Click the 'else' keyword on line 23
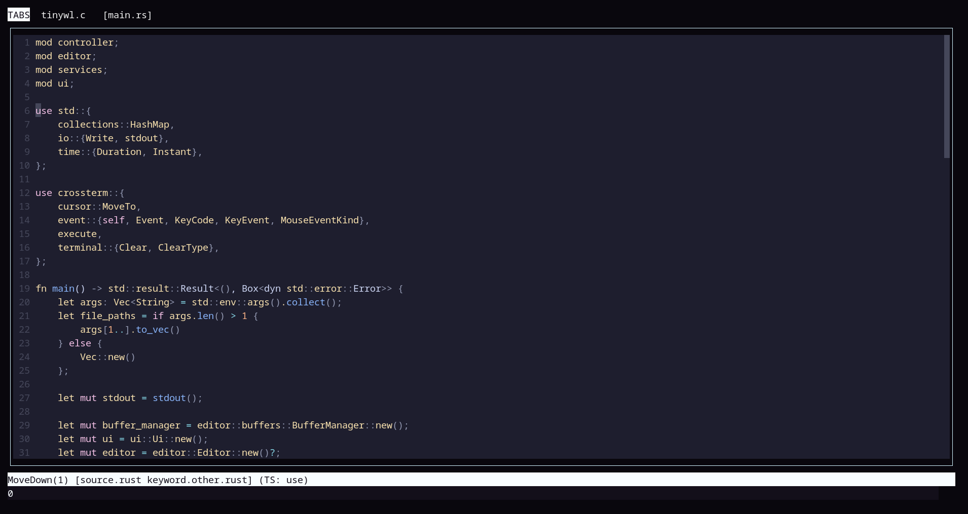This screenshot has width=968, height=514. [80, 343]
